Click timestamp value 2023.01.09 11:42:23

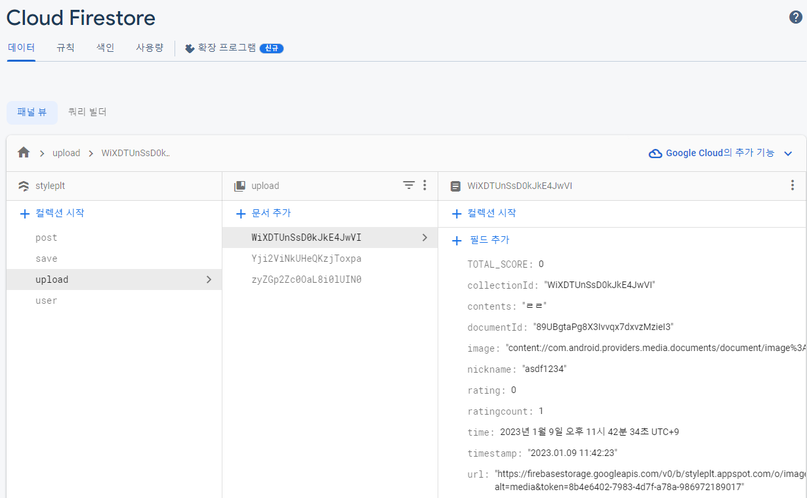pyautogui.click(x=572, y=453)
